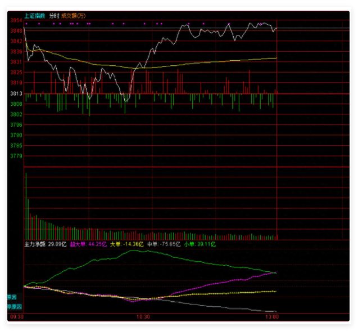
Task: Click the peak of the green fund-flow line
Action: pyautogui.click(x=134, y=251)
